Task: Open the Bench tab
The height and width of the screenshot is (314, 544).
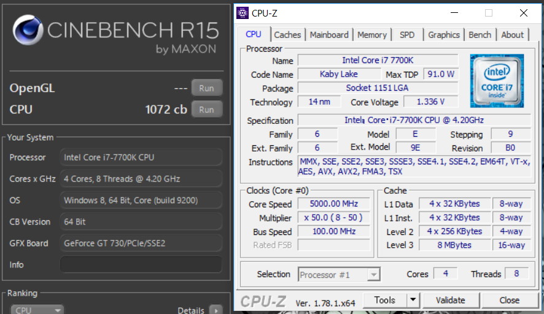Action: coord(480,35)
